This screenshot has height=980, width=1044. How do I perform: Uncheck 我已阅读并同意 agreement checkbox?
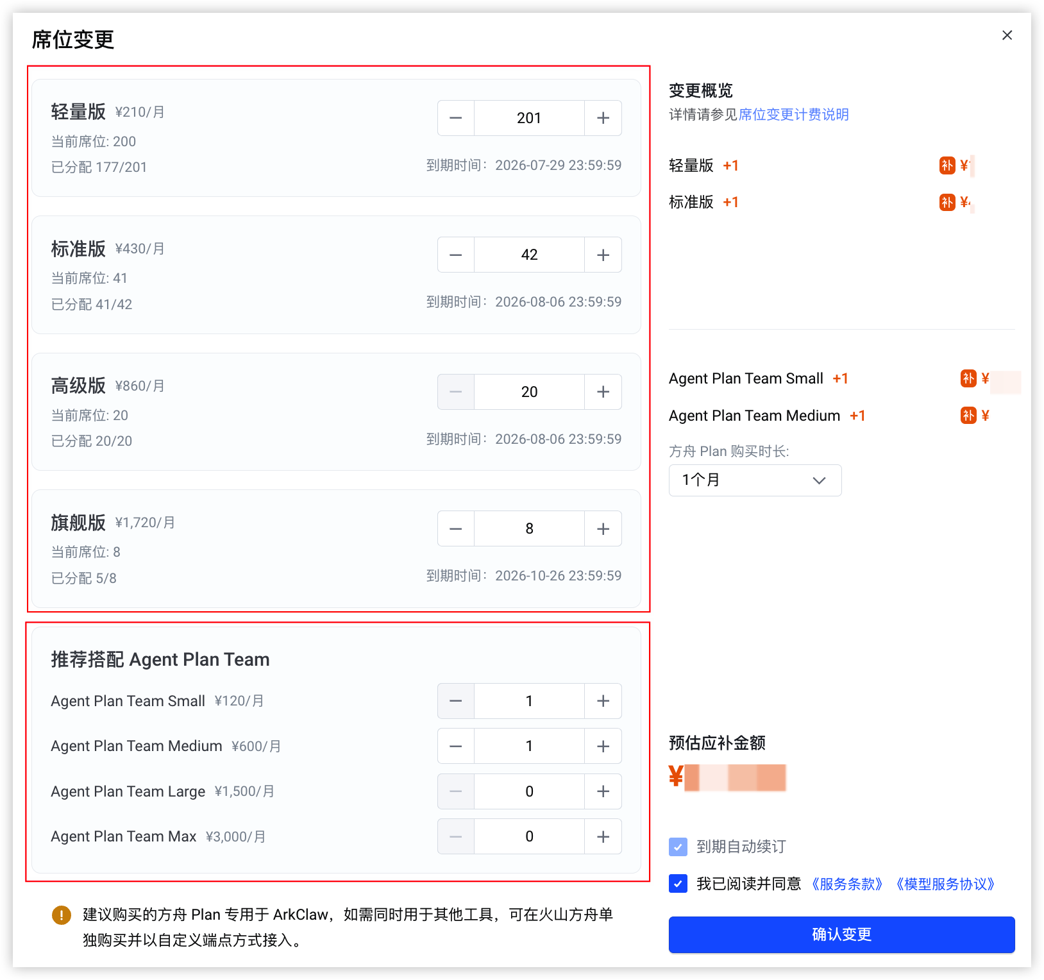pos(678,884)
